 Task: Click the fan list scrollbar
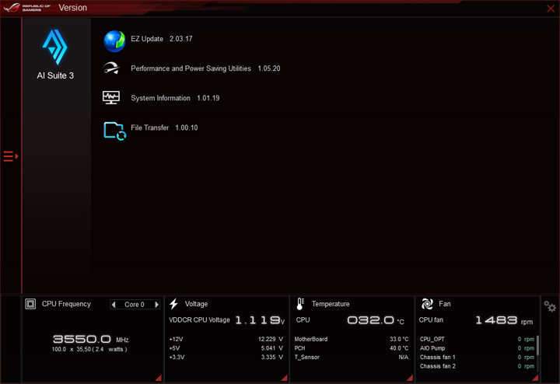(x=537, y=345)
